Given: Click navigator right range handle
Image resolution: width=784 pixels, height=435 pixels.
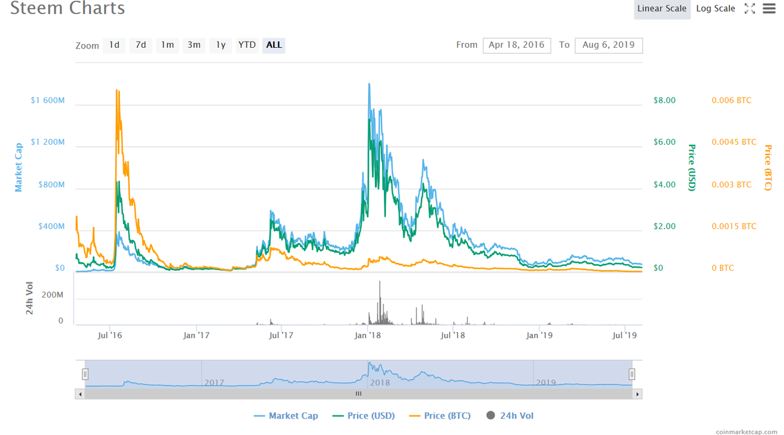Looking at the screenshot, I should coord(631,374).
